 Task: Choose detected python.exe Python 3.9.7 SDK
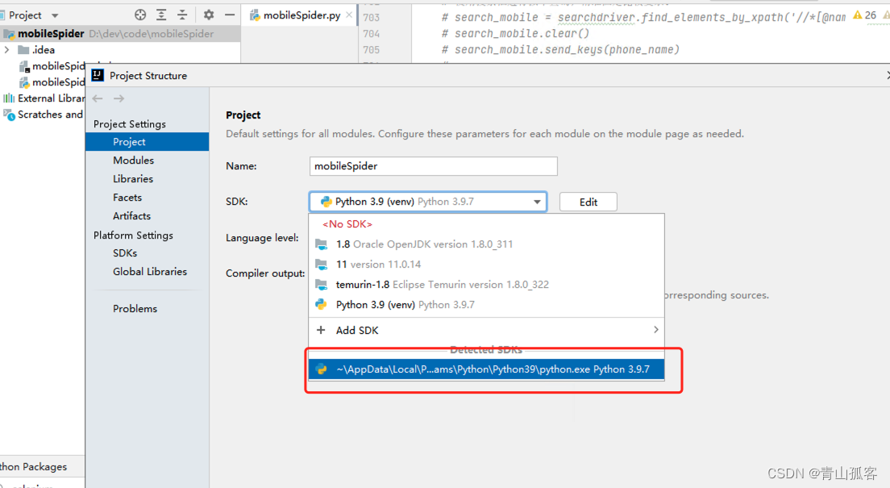(493, 369)
